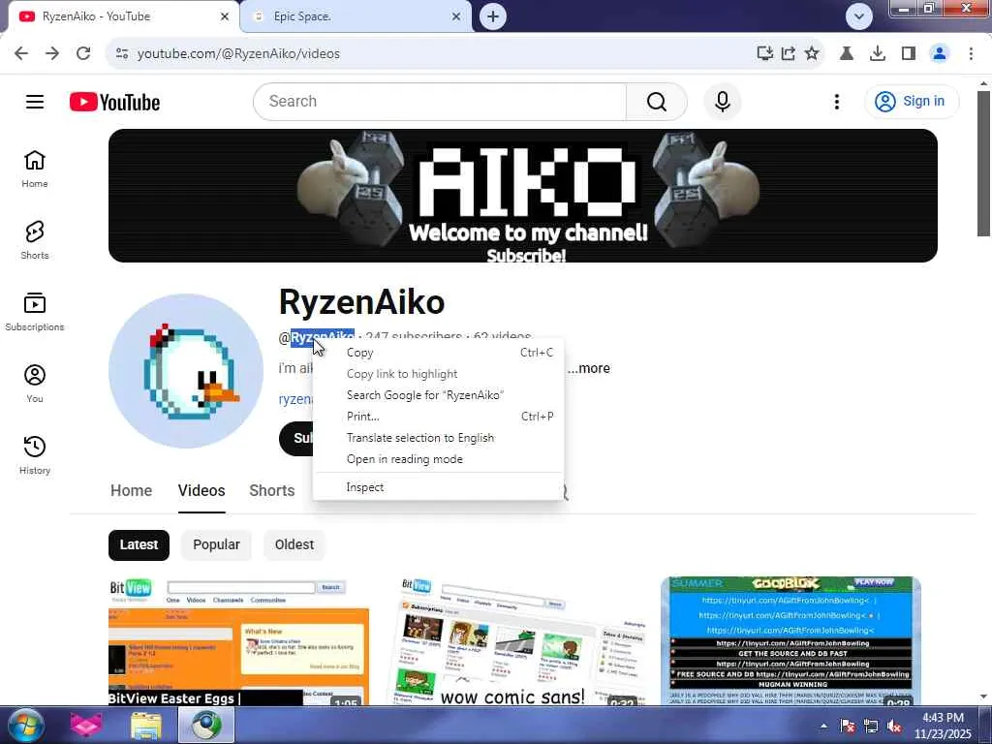992x744 pixels.
Task: Filter videos by Popular
Action: click(216, 544)
